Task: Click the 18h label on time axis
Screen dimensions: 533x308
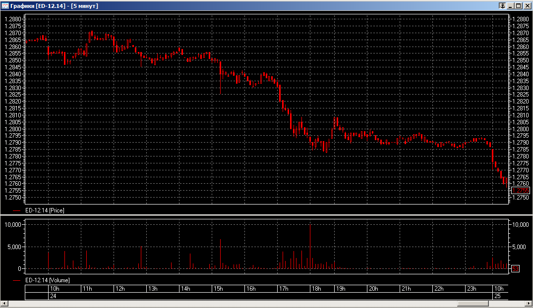Action: click(x=315, y=289)
